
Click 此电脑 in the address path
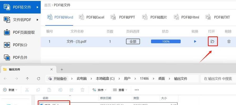(82, 78)
